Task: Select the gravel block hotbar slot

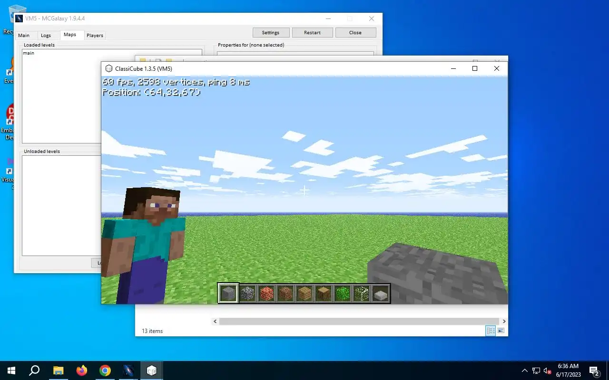Action: (247, 294)
